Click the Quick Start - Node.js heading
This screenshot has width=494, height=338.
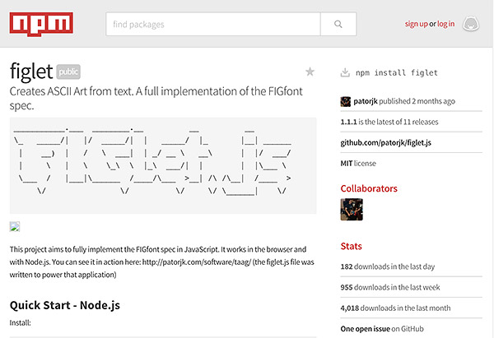pyautogui.click(x=65, y=304)
